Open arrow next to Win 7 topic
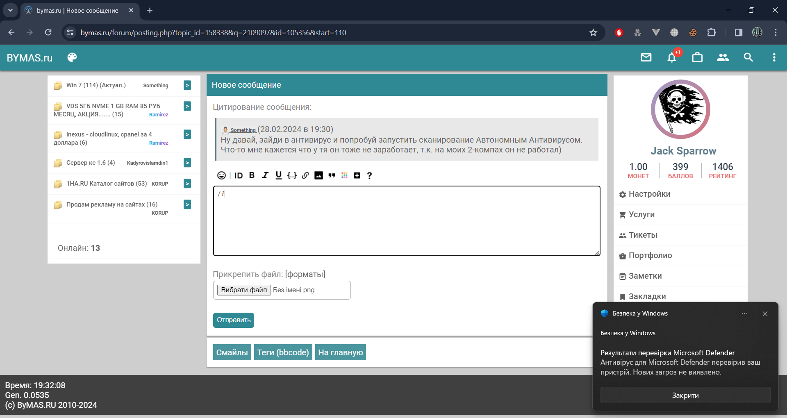Screen dimensions: 787x418 click(187, 85)
